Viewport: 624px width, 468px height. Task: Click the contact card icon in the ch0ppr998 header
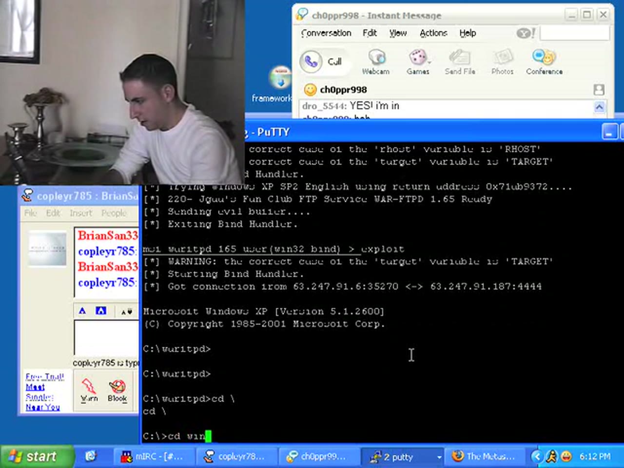(599, 90)
